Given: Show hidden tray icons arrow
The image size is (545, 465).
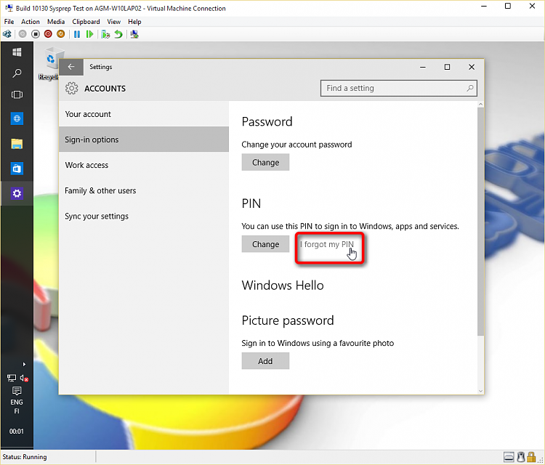Looking at the screenshot, I should point(24,364).
